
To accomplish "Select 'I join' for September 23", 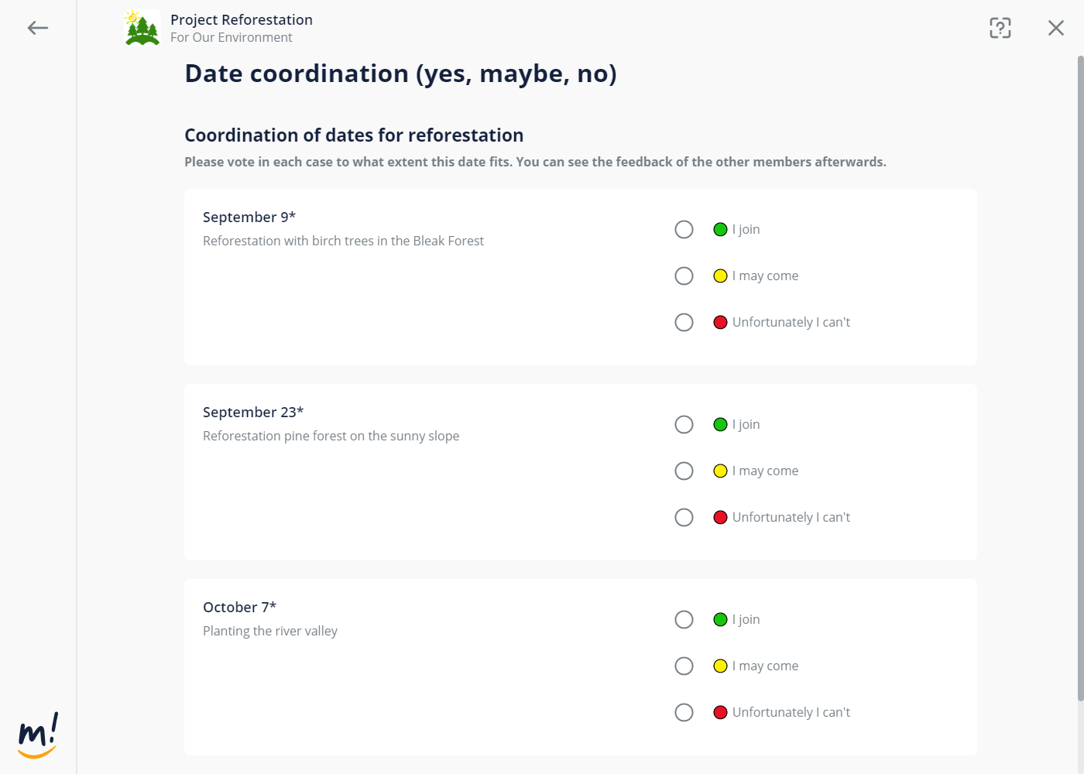I will pos(684,425).
